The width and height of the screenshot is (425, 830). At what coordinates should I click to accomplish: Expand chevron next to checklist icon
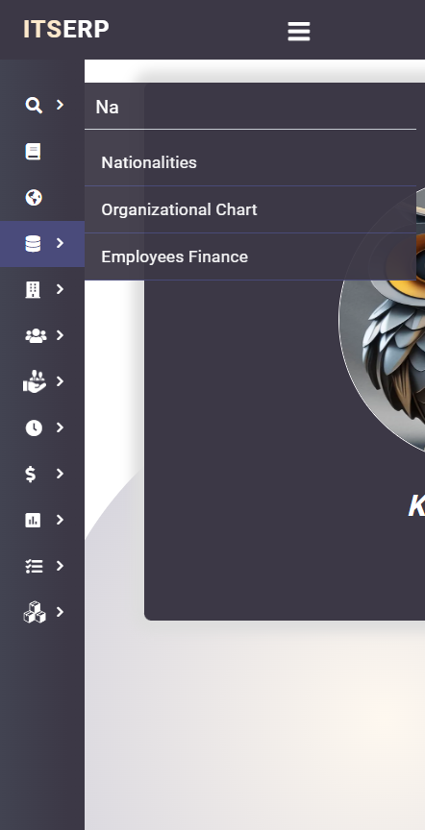60,566
